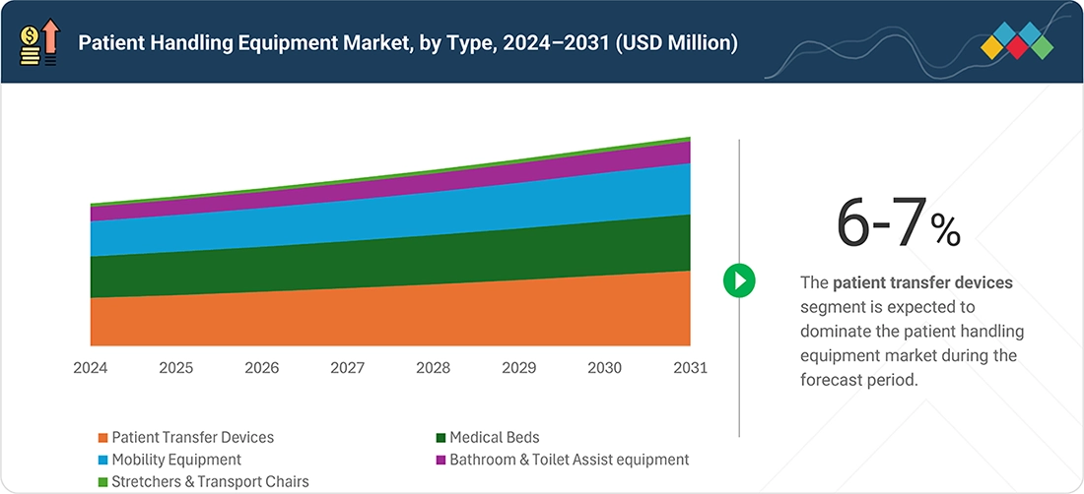Viewport: 1084px width, 494px height.
Task: Click the 2031 axis label
Action: coord(690,368)
